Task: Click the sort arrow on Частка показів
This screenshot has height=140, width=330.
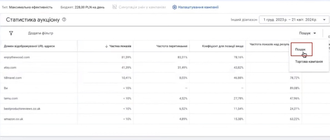Action: [x=107, y=46]
